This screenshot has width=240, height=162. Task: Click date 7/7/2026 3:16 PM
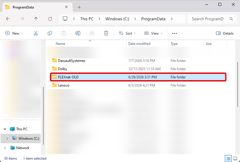pyautogui.click(x=142, y=61)
